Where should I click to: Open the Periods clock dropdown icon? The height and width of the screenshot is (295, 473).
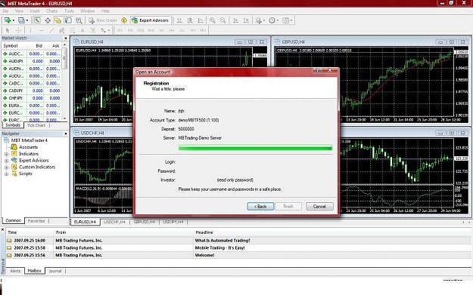[274, 20]
